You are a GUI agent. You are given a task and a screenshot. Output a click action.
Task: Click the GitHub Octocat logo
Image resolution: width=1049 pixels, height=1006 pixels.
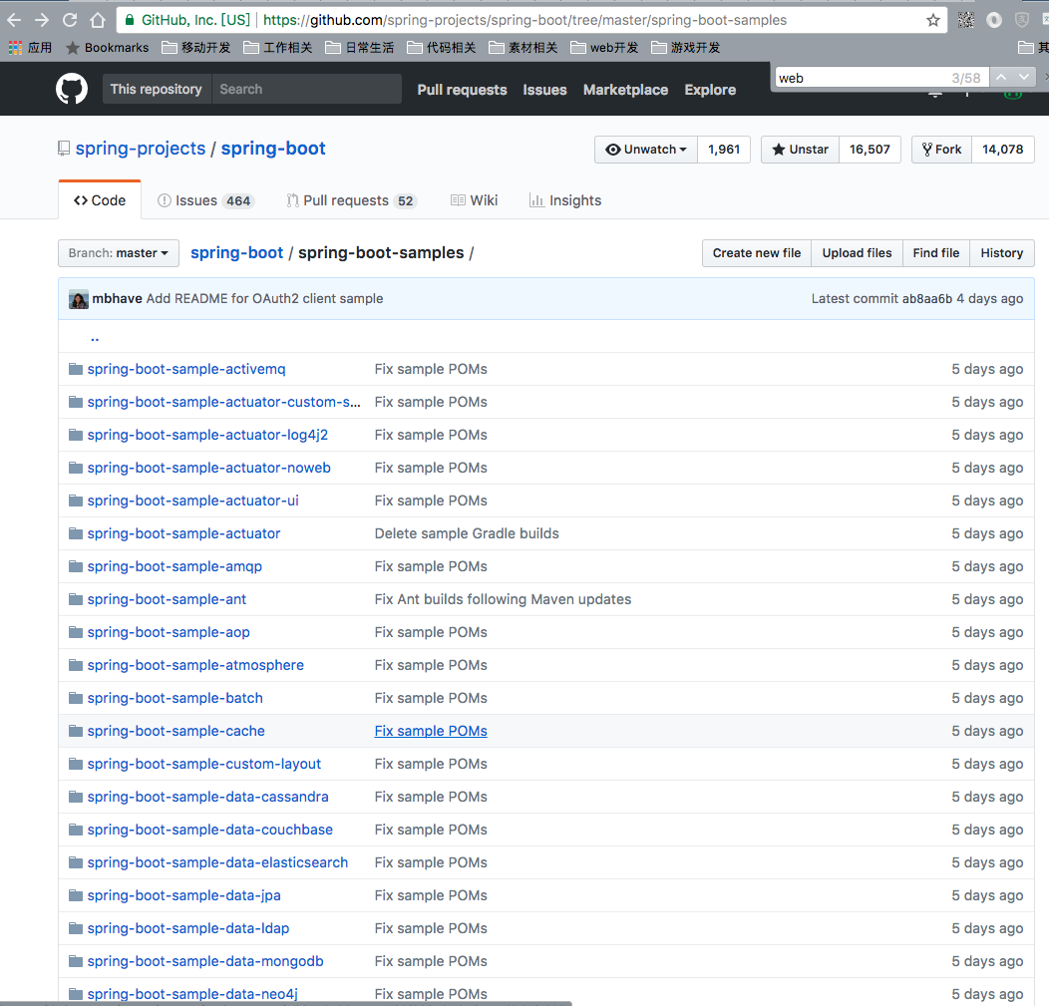[x=72, y=89]
